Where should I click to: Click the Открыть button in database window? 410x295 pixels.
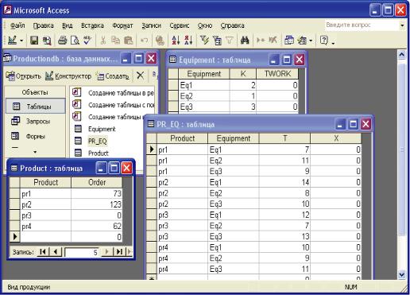coord(23,76)
